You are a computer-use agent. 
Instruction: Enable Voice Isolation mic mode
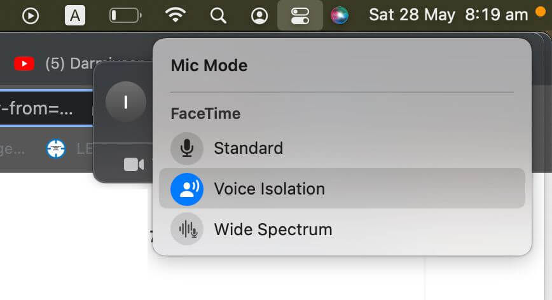(269, 189)
